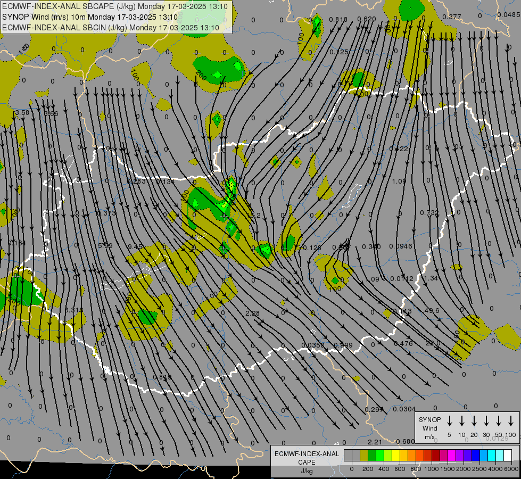This screenshot has width=521, height=479.
Task: Click the "CAPE" label in color legend
Action: tap(307, 463)
